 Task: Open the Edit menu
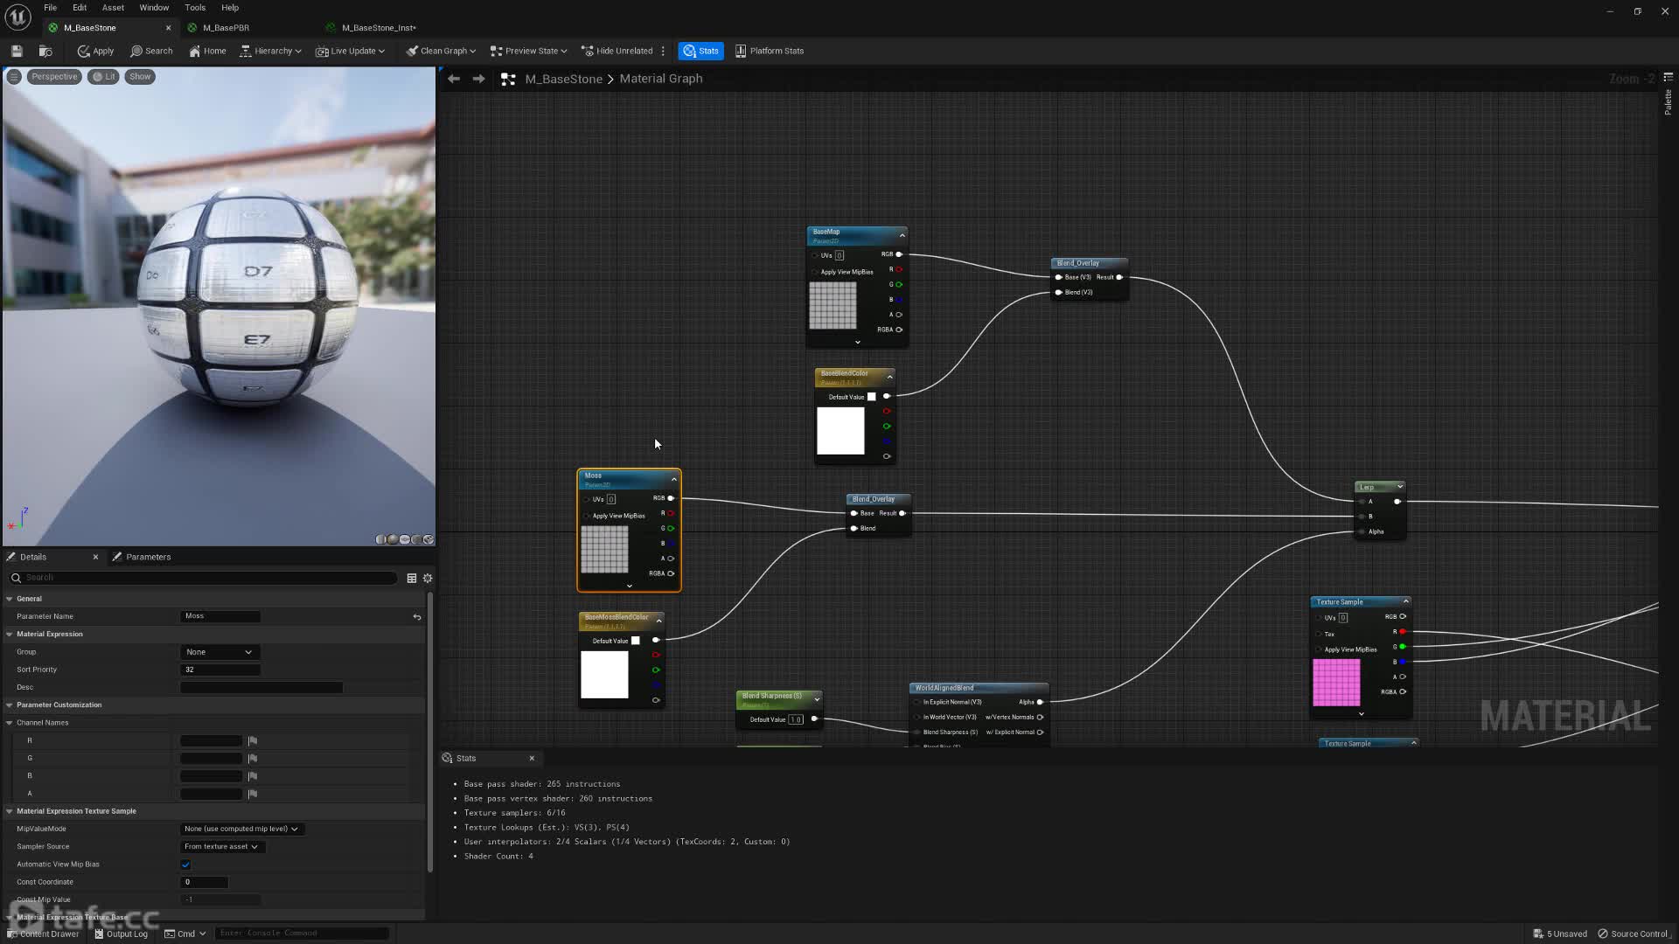tap(80, 8)
